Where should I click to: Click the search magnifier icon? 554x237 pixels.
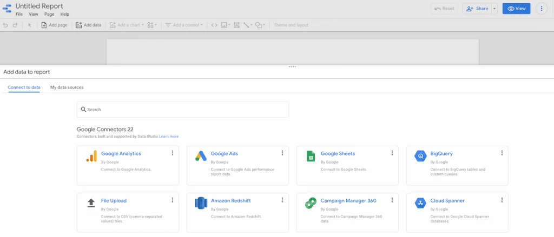point(83,110)
